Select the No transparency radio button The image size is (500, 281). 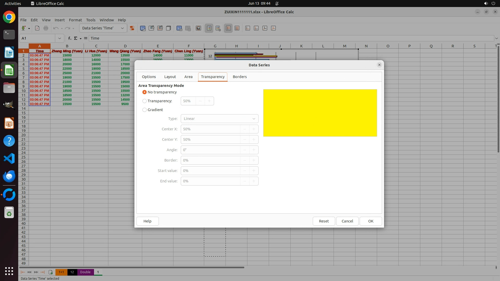[x=145, y=92]
